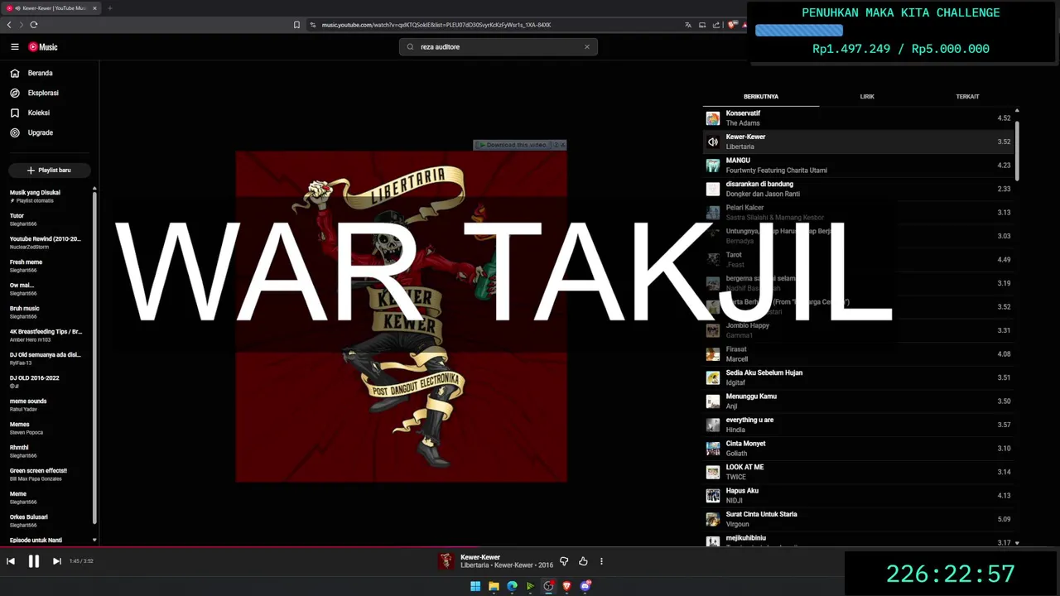Like Kewer-Kewer with thumbs up
This screenshot has height=596, width=1060.
coord(583,561)
